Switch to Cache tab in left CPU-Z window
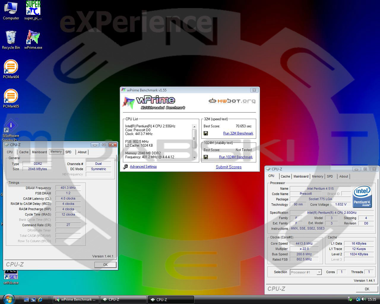Image resolution: width=380 pixels, height=304 pixels. [24, 152]
